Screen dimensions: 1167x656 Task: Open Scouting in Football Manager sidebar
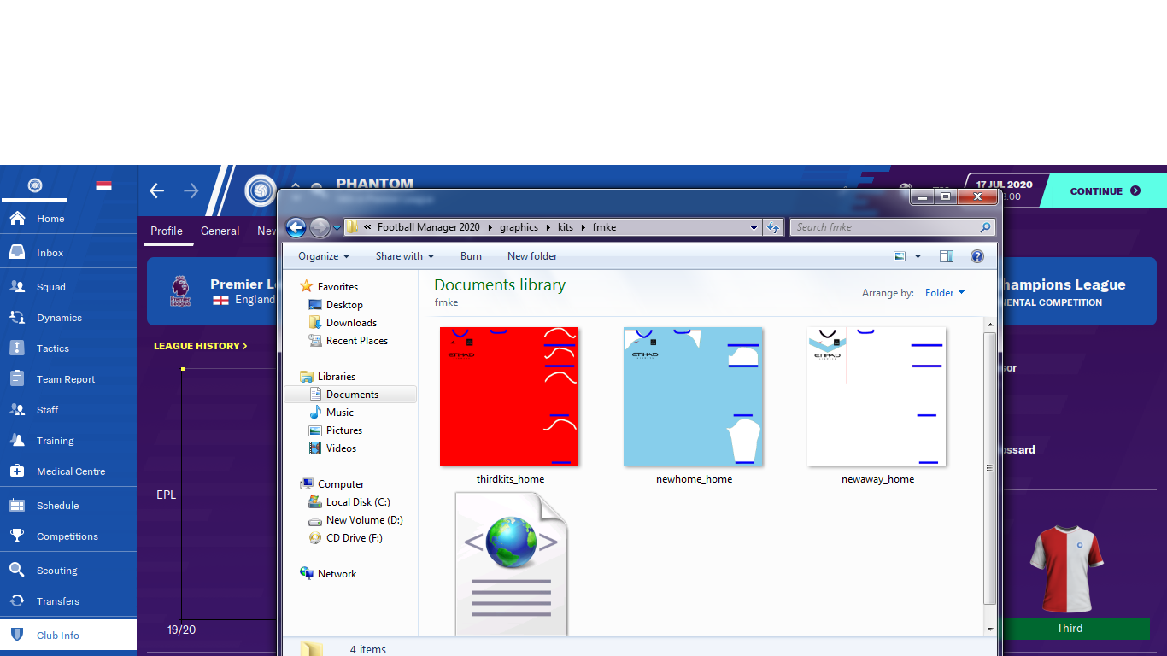click(68, 571)
